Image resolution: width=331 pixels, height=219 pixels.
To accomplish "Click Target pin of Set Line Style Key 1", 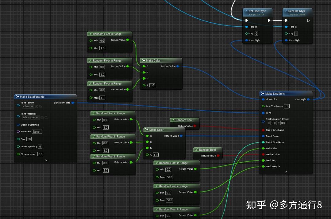I will pyautogui.click(x=286, y=27).
